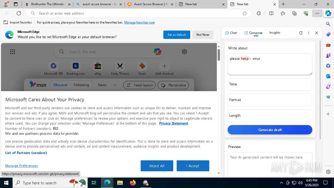Switch to the Insights tab
The width and height of the screenshot is (334, 188).
[x=275, y=33]
